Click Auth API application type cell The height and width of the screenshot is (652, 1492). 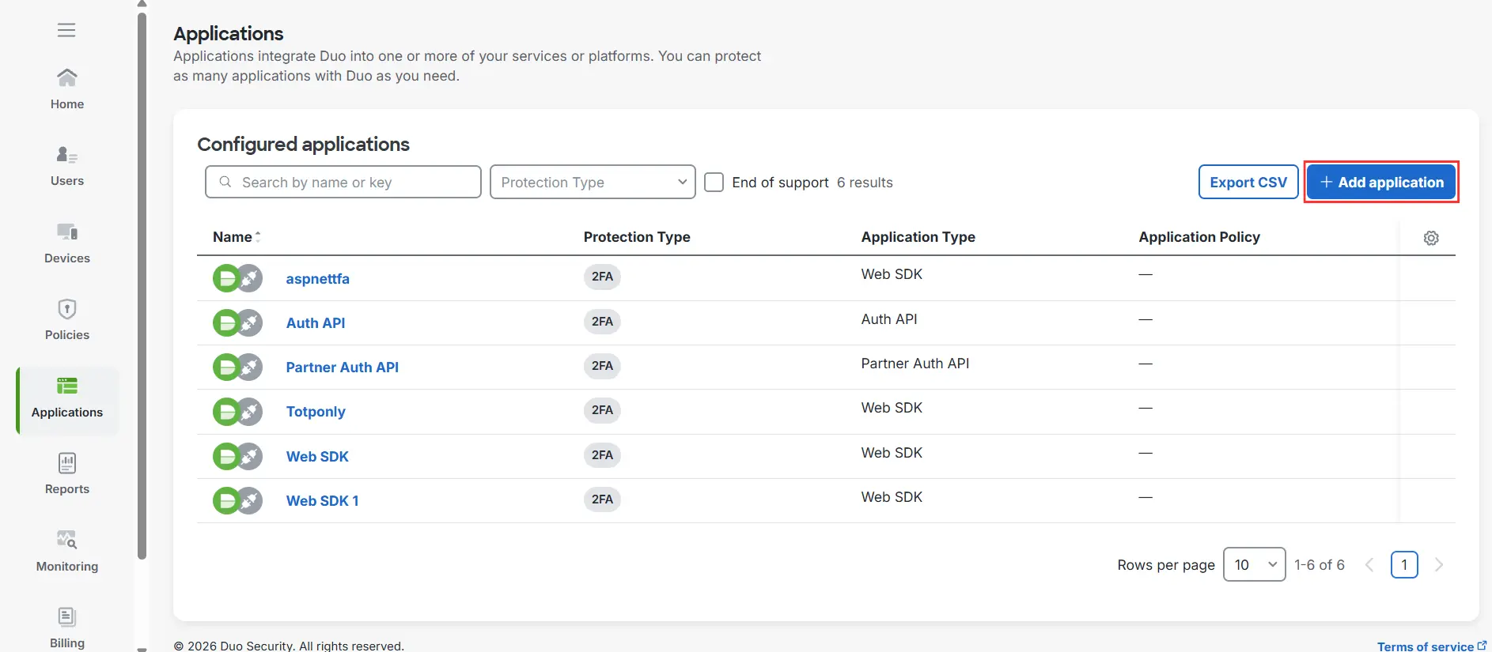coord(889,319)
